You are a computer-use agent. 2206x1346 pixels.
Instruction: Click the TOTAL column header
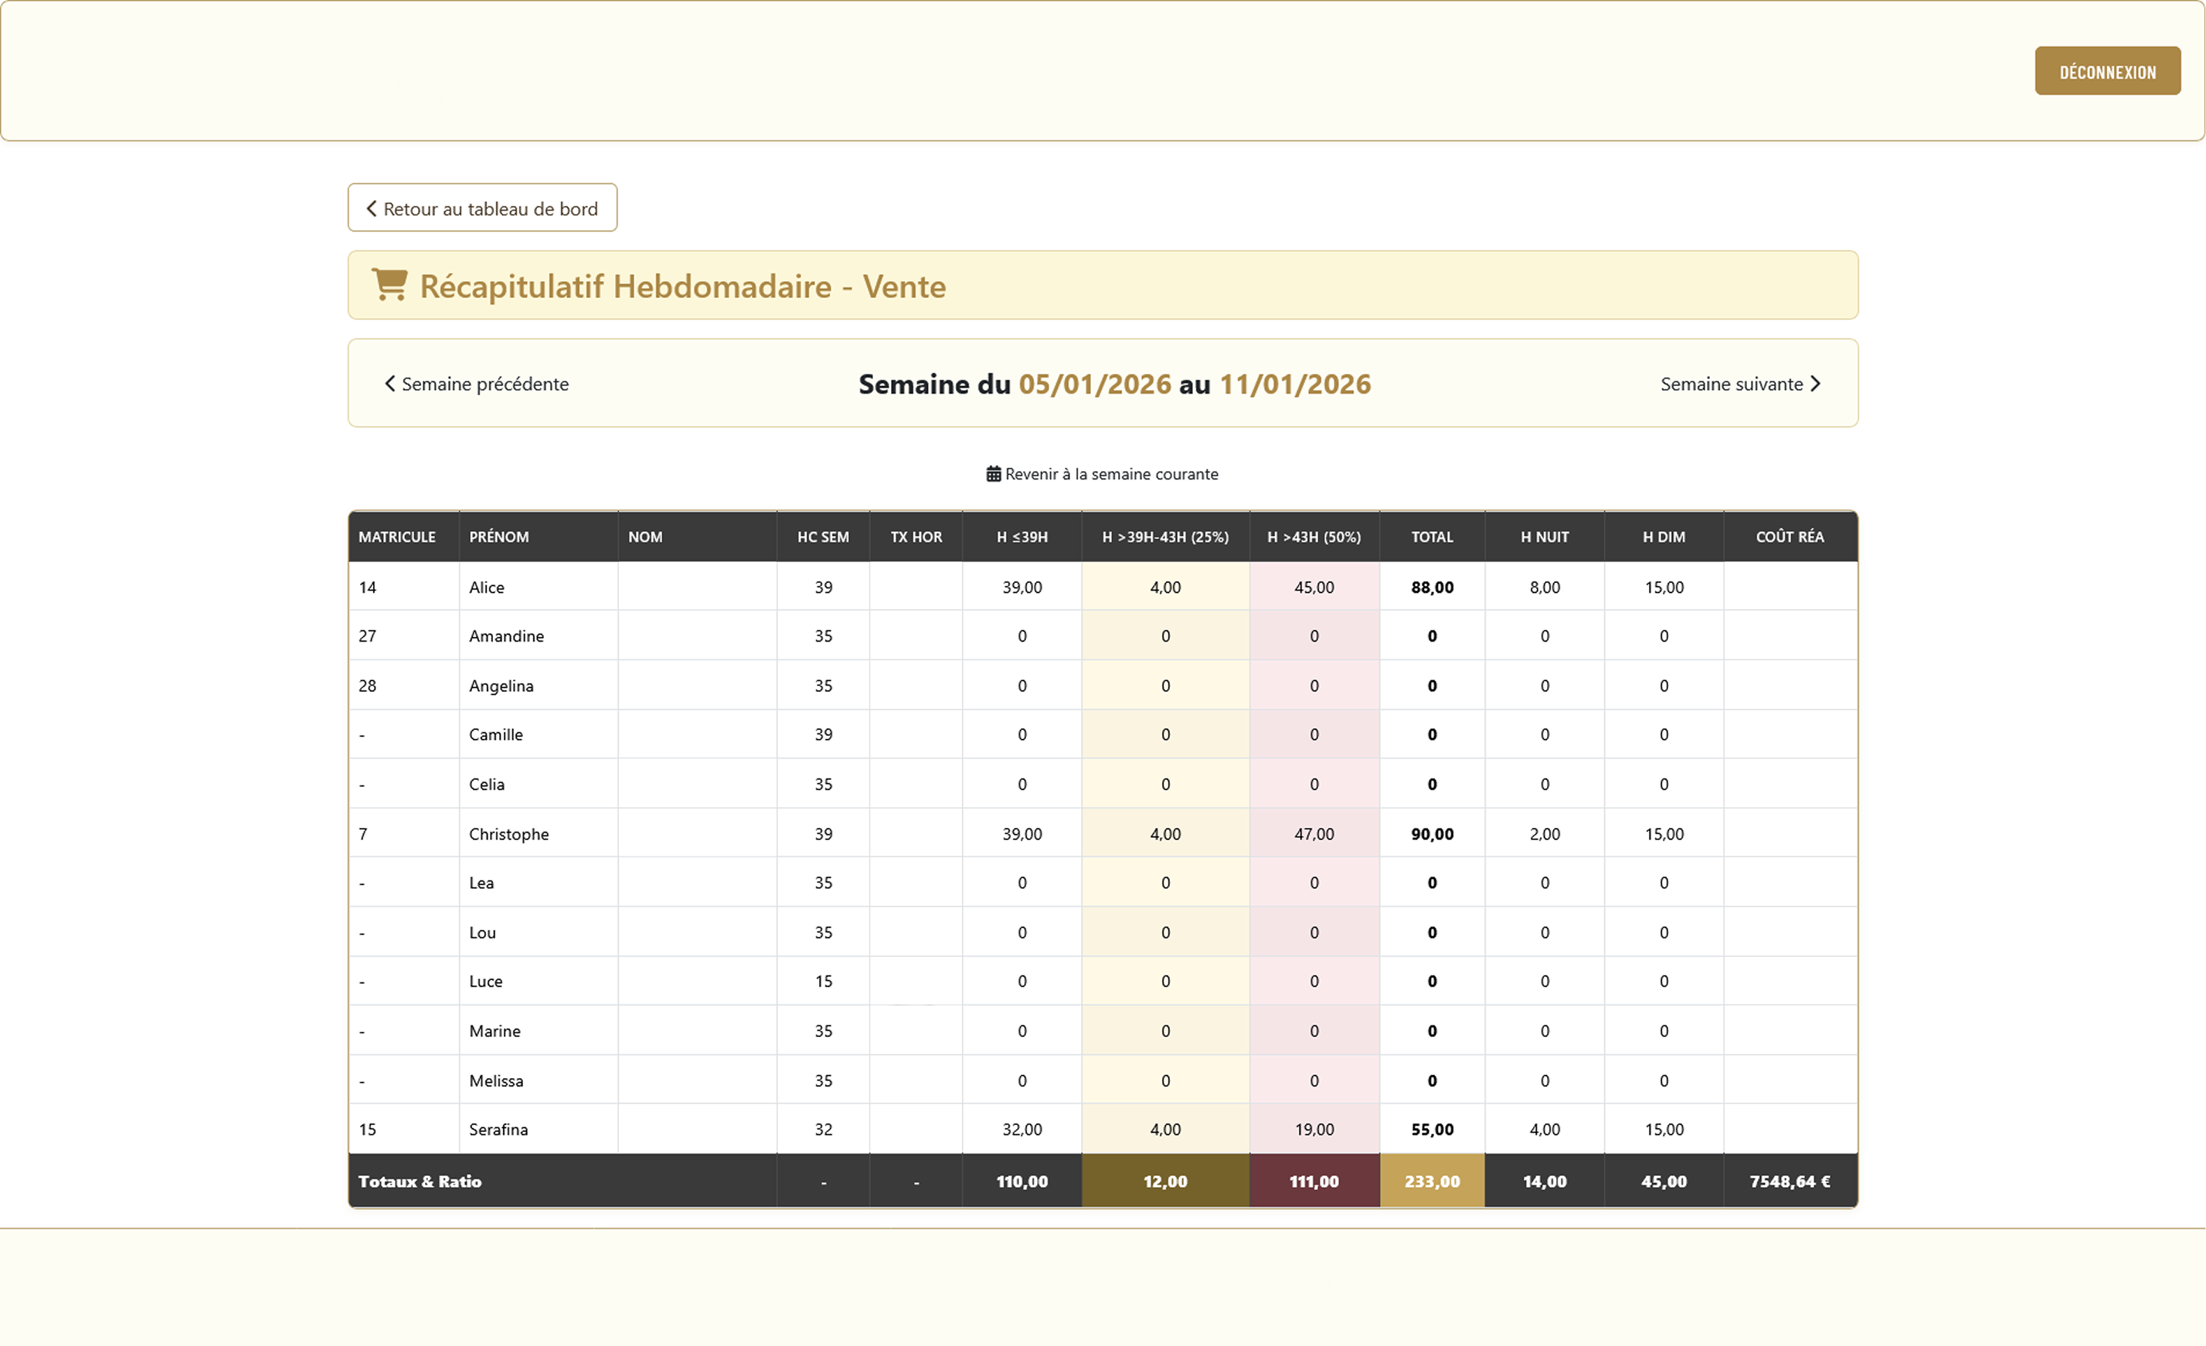click(x=1432, y=537)
